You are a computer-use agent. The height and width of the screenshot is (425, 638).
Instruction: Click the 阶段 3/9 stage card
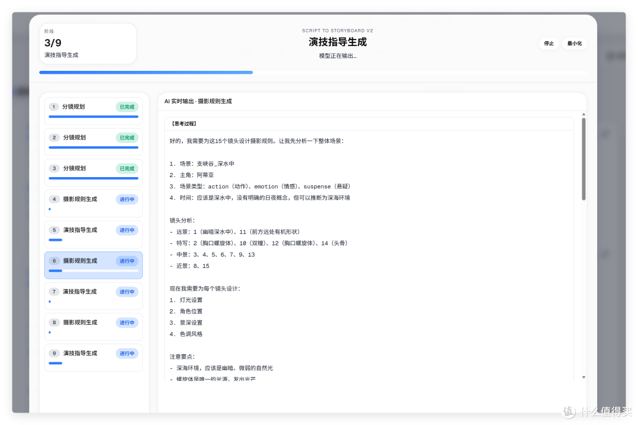tap(88, 44)
